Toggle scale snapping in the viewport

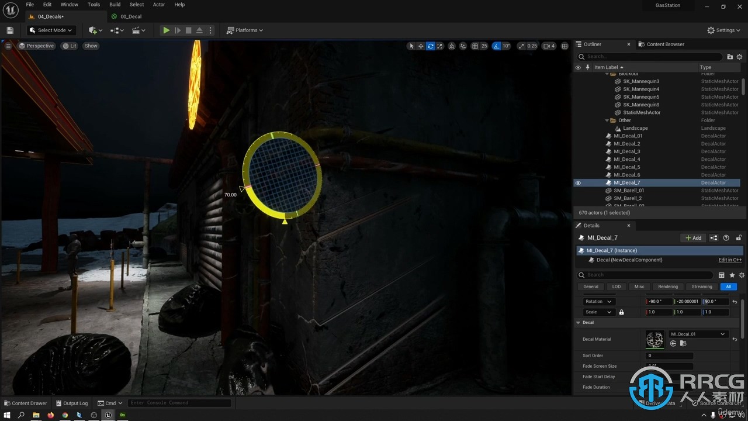coord(521,46)
